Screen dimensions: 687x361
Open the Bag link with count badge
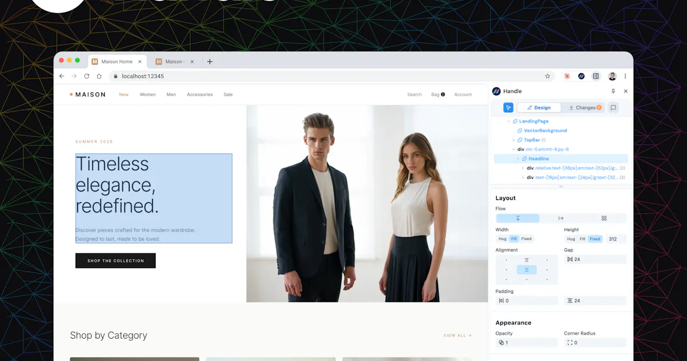438,95
